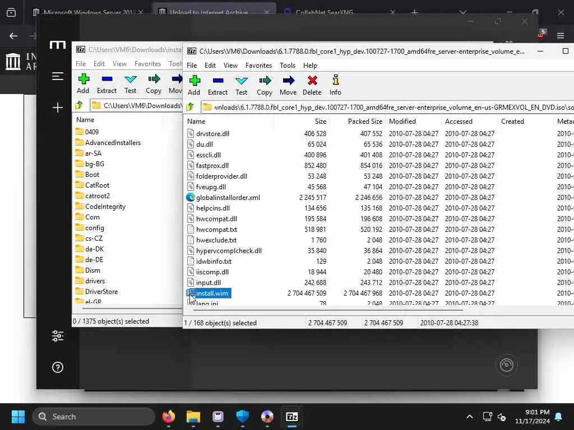
Task: Select hwexclude.txt in the file list
Action: pyautogui.click(x=216, y=240)
